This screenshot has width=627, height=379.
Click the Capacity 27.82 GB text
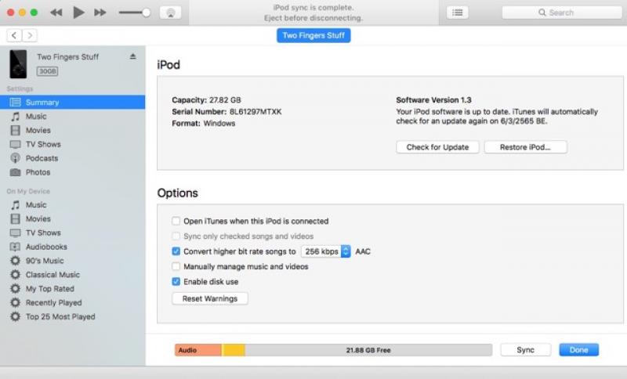pos(206,100)
